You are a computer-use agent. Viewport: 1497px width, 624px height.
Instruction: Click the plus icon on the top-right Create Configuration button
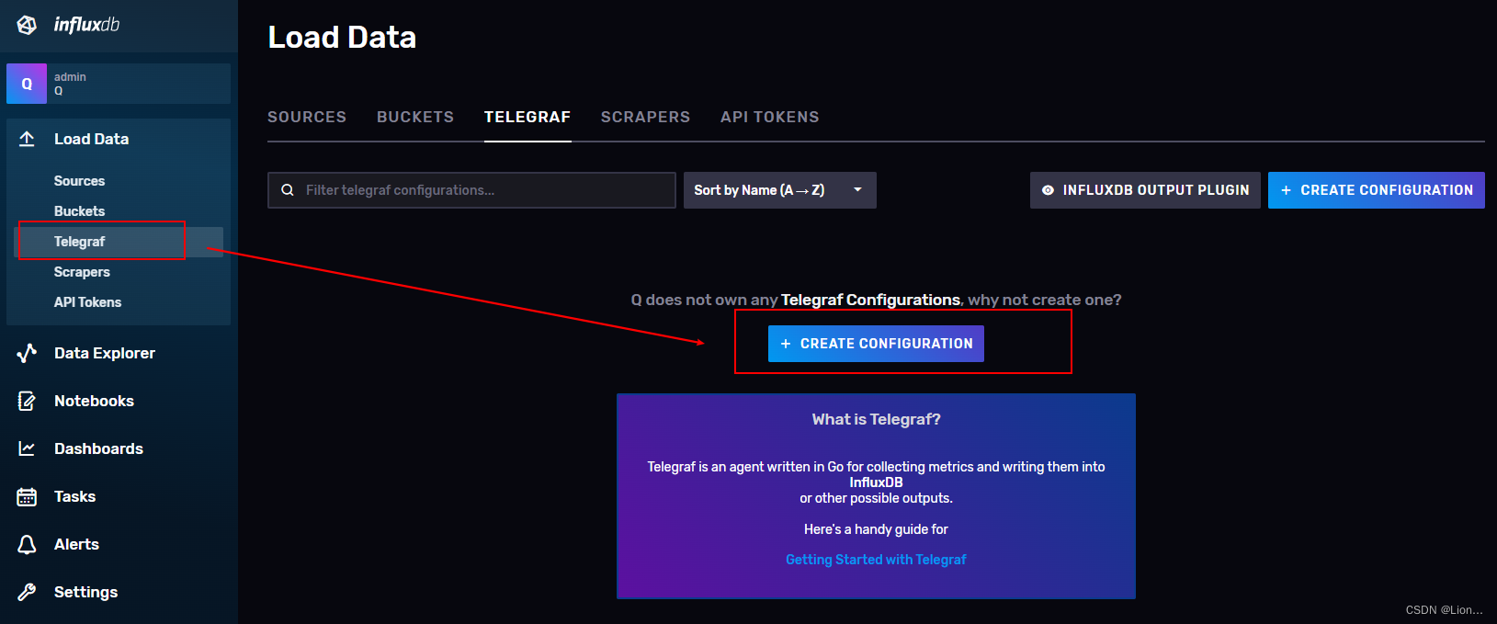(1286, 190)
